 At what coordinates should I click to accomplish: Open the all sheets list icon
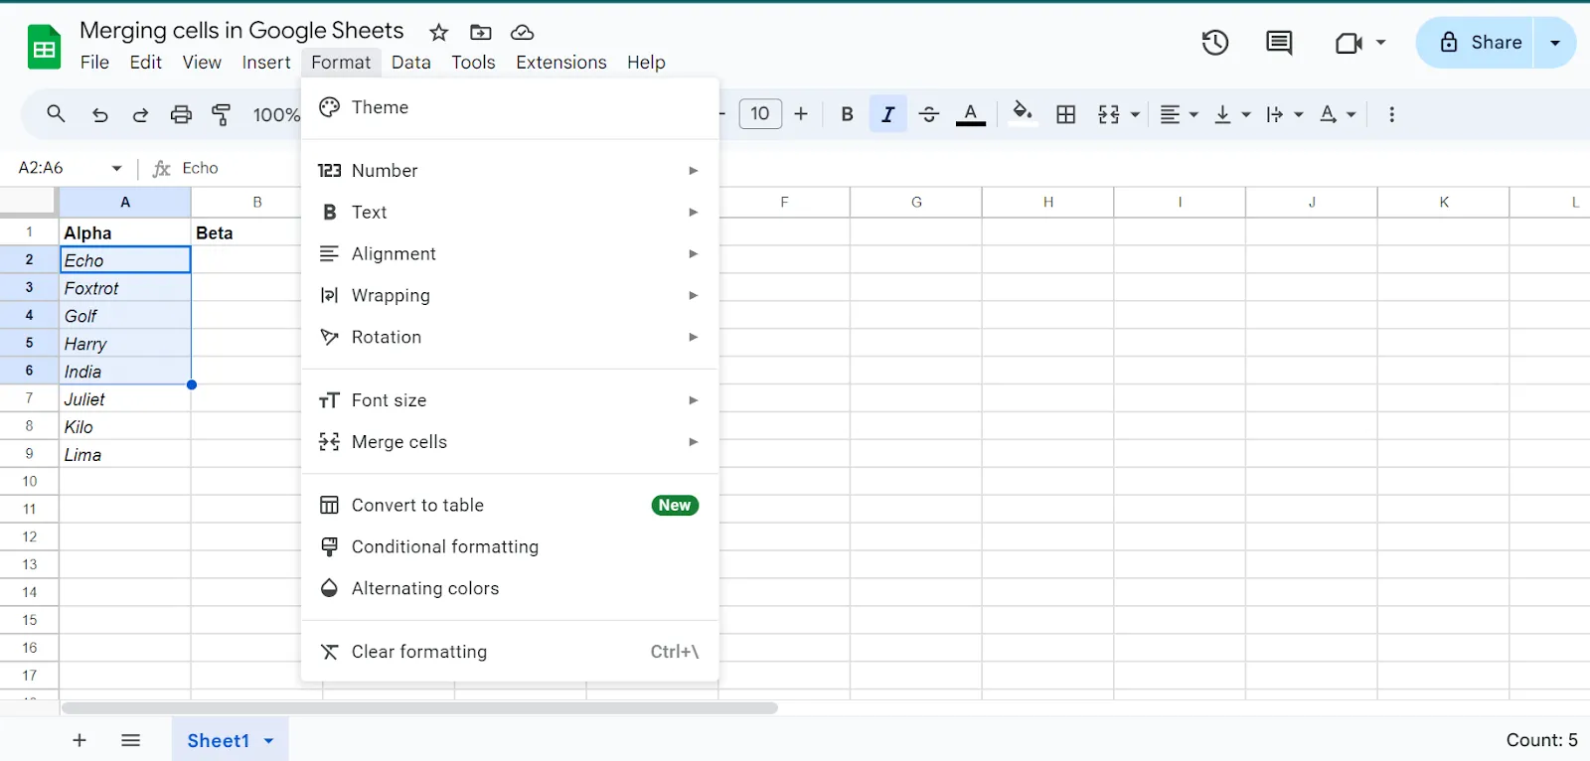point(130,740)
